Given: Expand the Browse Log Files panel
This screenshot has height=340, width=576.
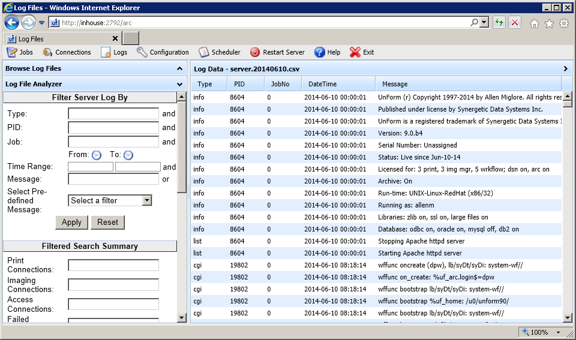Looking at the screenshot, I should pos(179,69).
